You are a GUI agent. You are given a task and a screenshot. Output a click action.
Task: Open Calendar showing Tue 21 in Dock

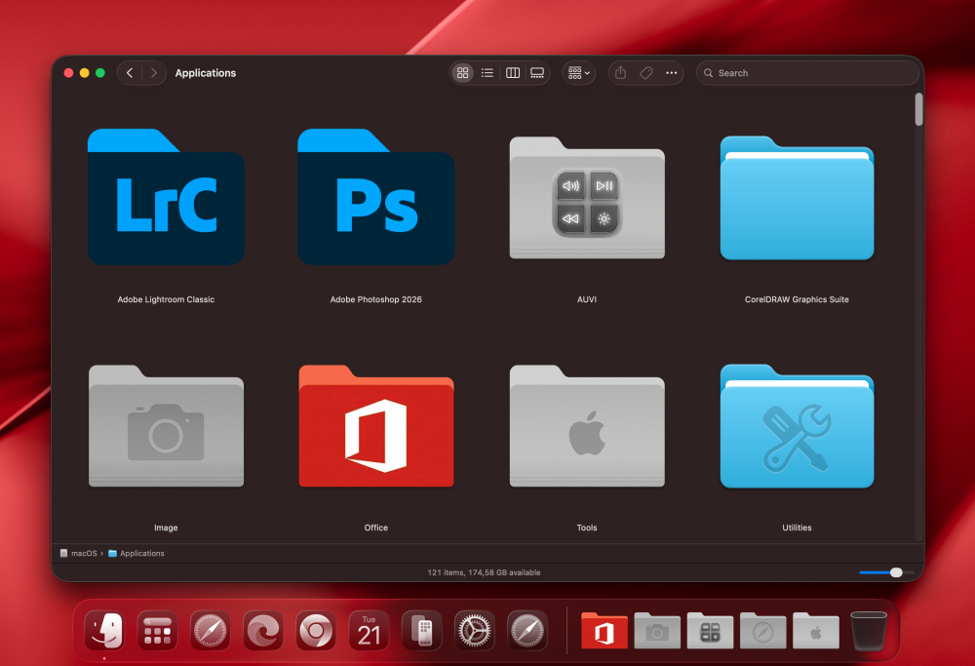(x=369, y=631)
